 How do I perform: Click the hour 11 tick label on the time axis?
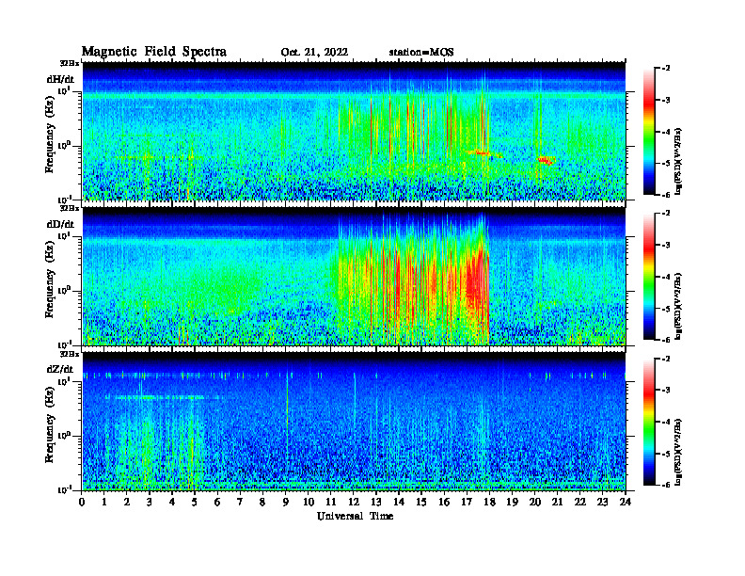tap(331, 503)
